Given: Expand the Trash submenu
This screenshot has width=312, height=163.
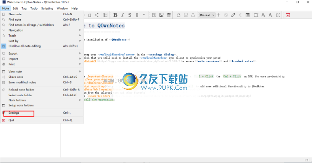Looking at the screenshot, I should click(x=42, y=36).
